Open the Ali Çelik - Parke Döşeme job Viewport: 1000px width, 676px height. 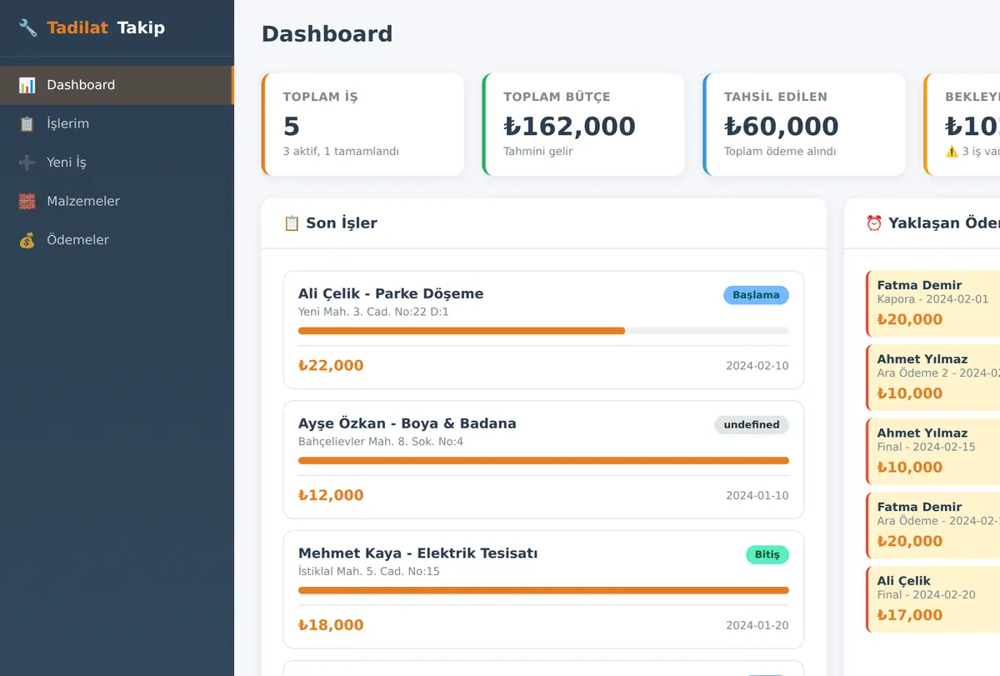pos(543,330)
